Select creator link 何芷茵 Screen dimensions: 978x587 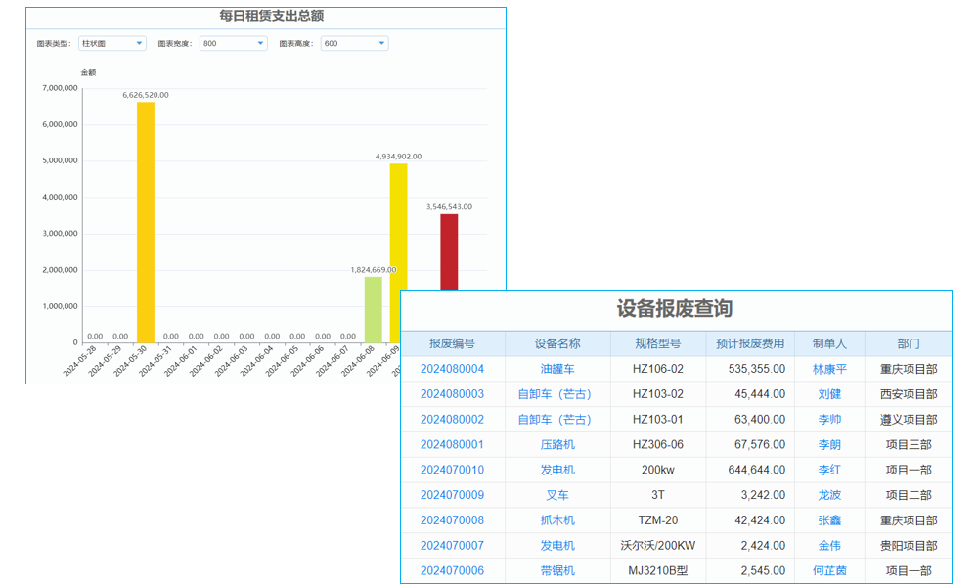(828, 571)
